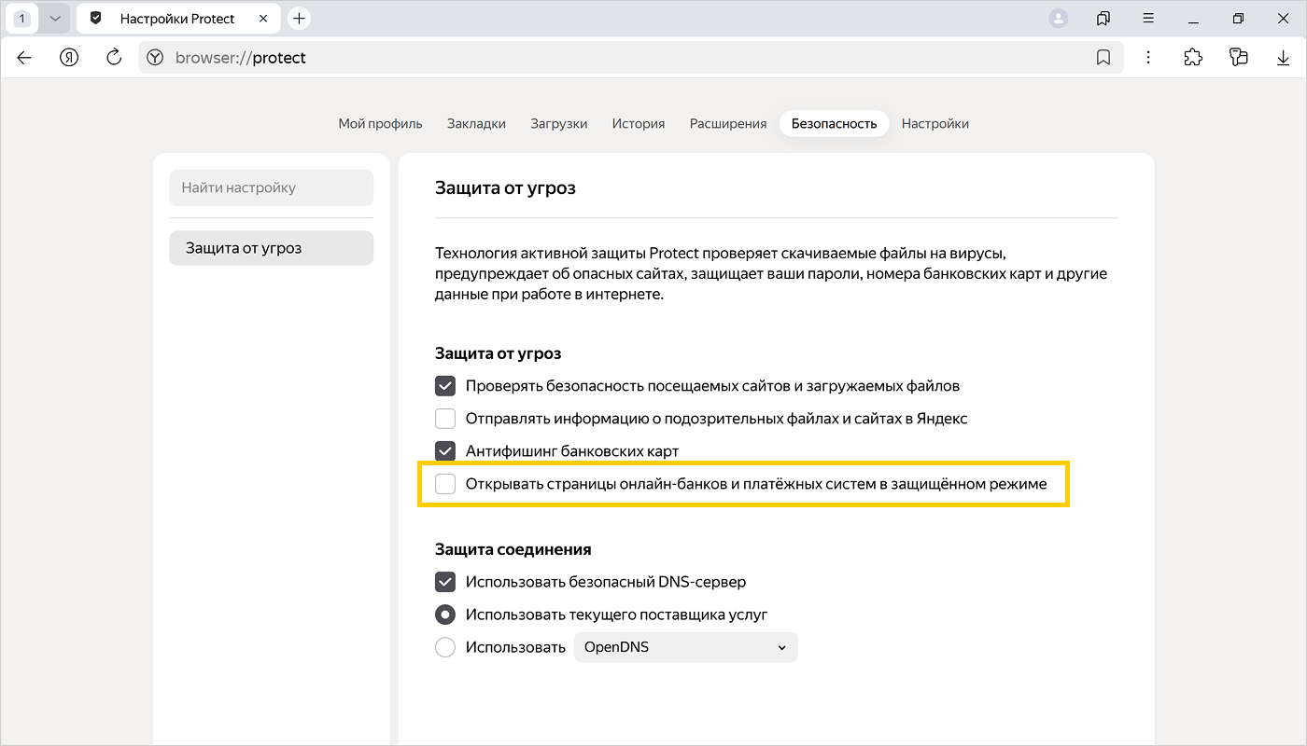Expand the OpenDNS provider dropdown
The height and width of the screenshot is (746, 1307).
tap(685, 647)
